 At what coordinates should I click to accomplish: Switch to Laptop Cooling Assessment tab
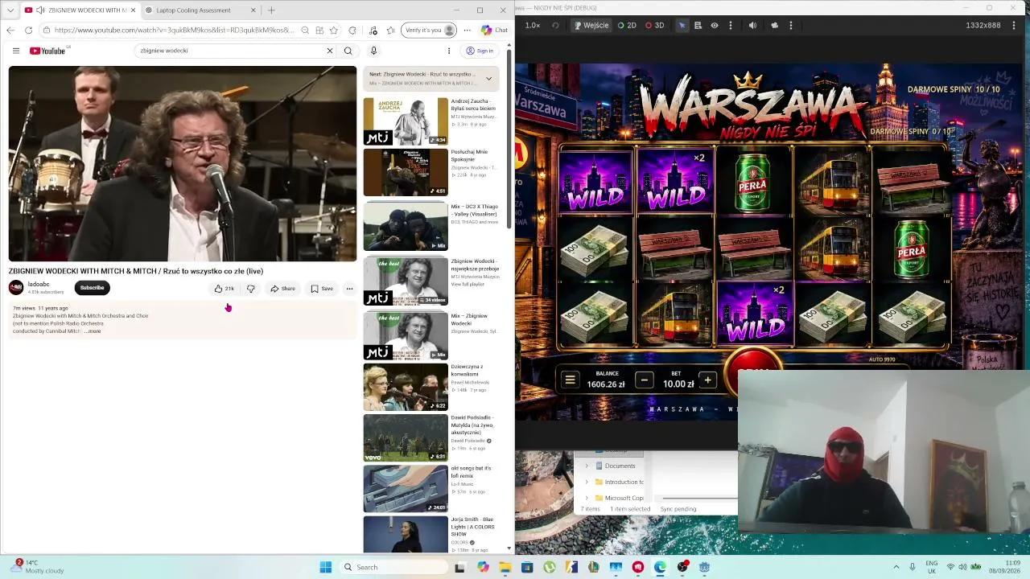click(200, 10)
